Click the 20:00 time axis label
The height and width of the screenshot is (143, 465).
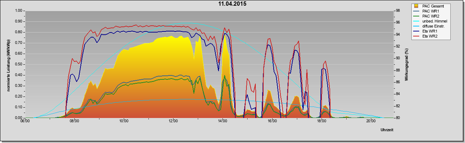[371, 121]
